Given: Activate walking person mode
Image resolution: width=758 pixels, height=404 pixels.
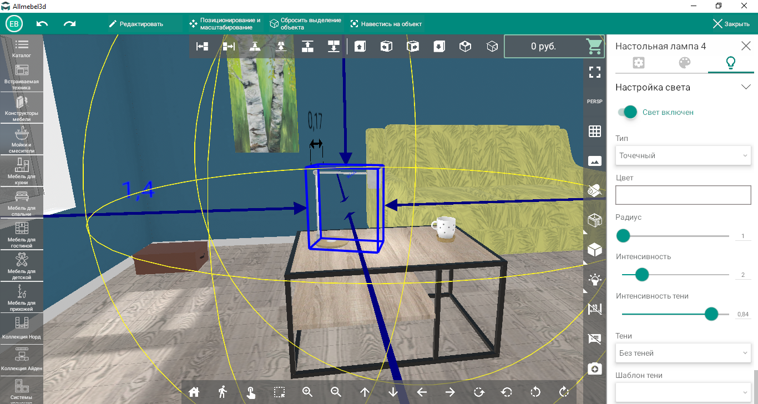Looking at the screenshot, I should point(223,392).
